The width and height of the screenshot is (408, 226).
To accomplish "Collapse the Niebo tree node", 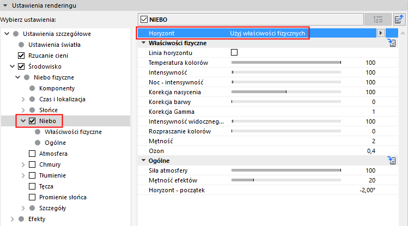I will tap(23, 121).
